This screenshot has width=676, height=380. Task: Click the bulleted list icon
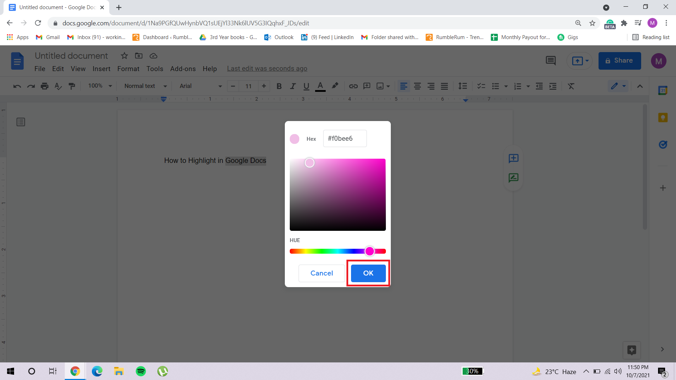(x=496, y=86)
